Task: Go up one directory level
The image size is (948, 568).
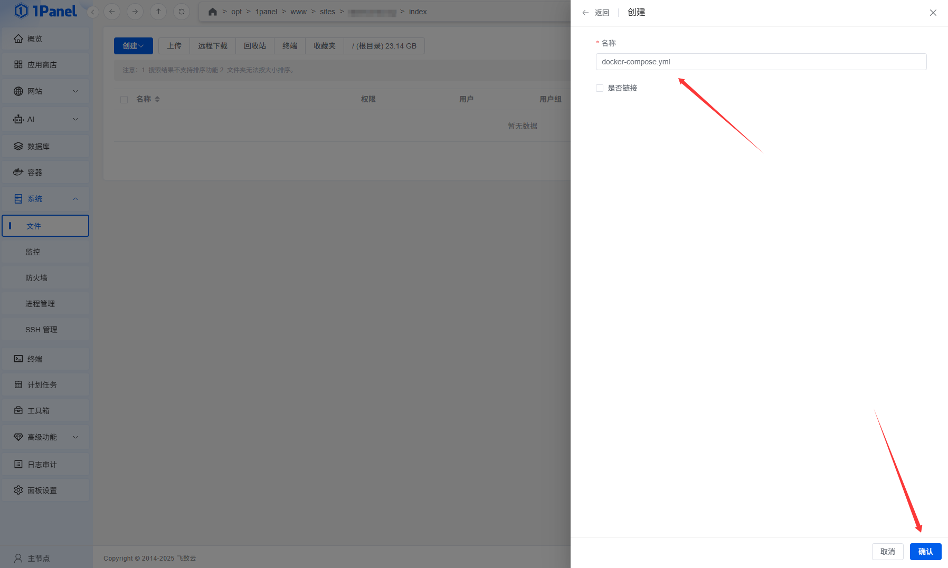Action: click(158, 11)
